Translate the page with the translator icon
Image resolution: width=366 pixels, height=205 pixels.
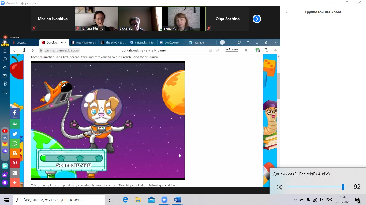point(218,50)
